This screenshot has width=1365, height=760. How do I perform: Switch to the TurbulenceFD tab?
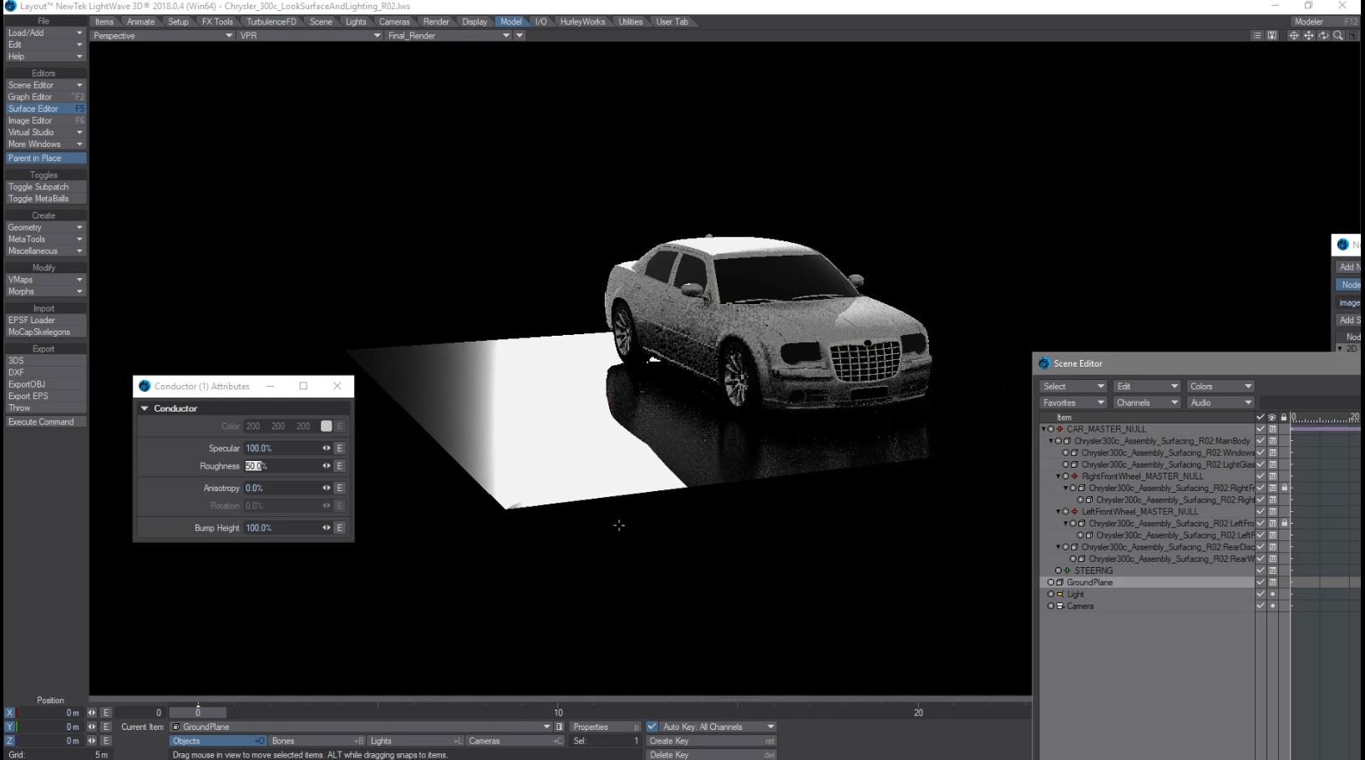pos(271,22)
